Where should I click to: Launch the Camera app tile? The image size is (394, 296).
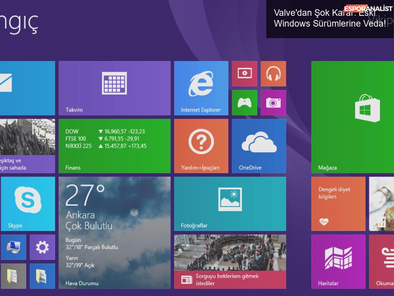(x=273, y=103)
